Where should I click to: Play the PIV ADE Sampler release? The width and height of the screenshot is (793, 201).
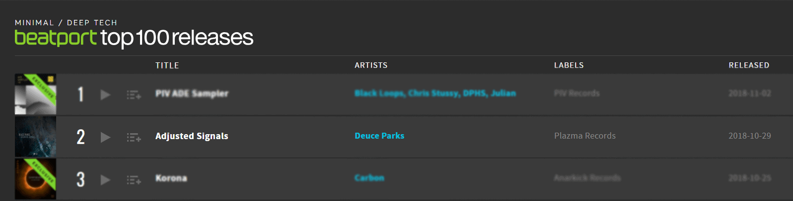(105, 95)
